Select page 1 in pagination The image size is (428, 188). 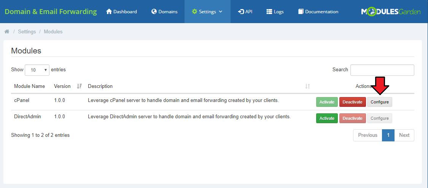(388, 135)
